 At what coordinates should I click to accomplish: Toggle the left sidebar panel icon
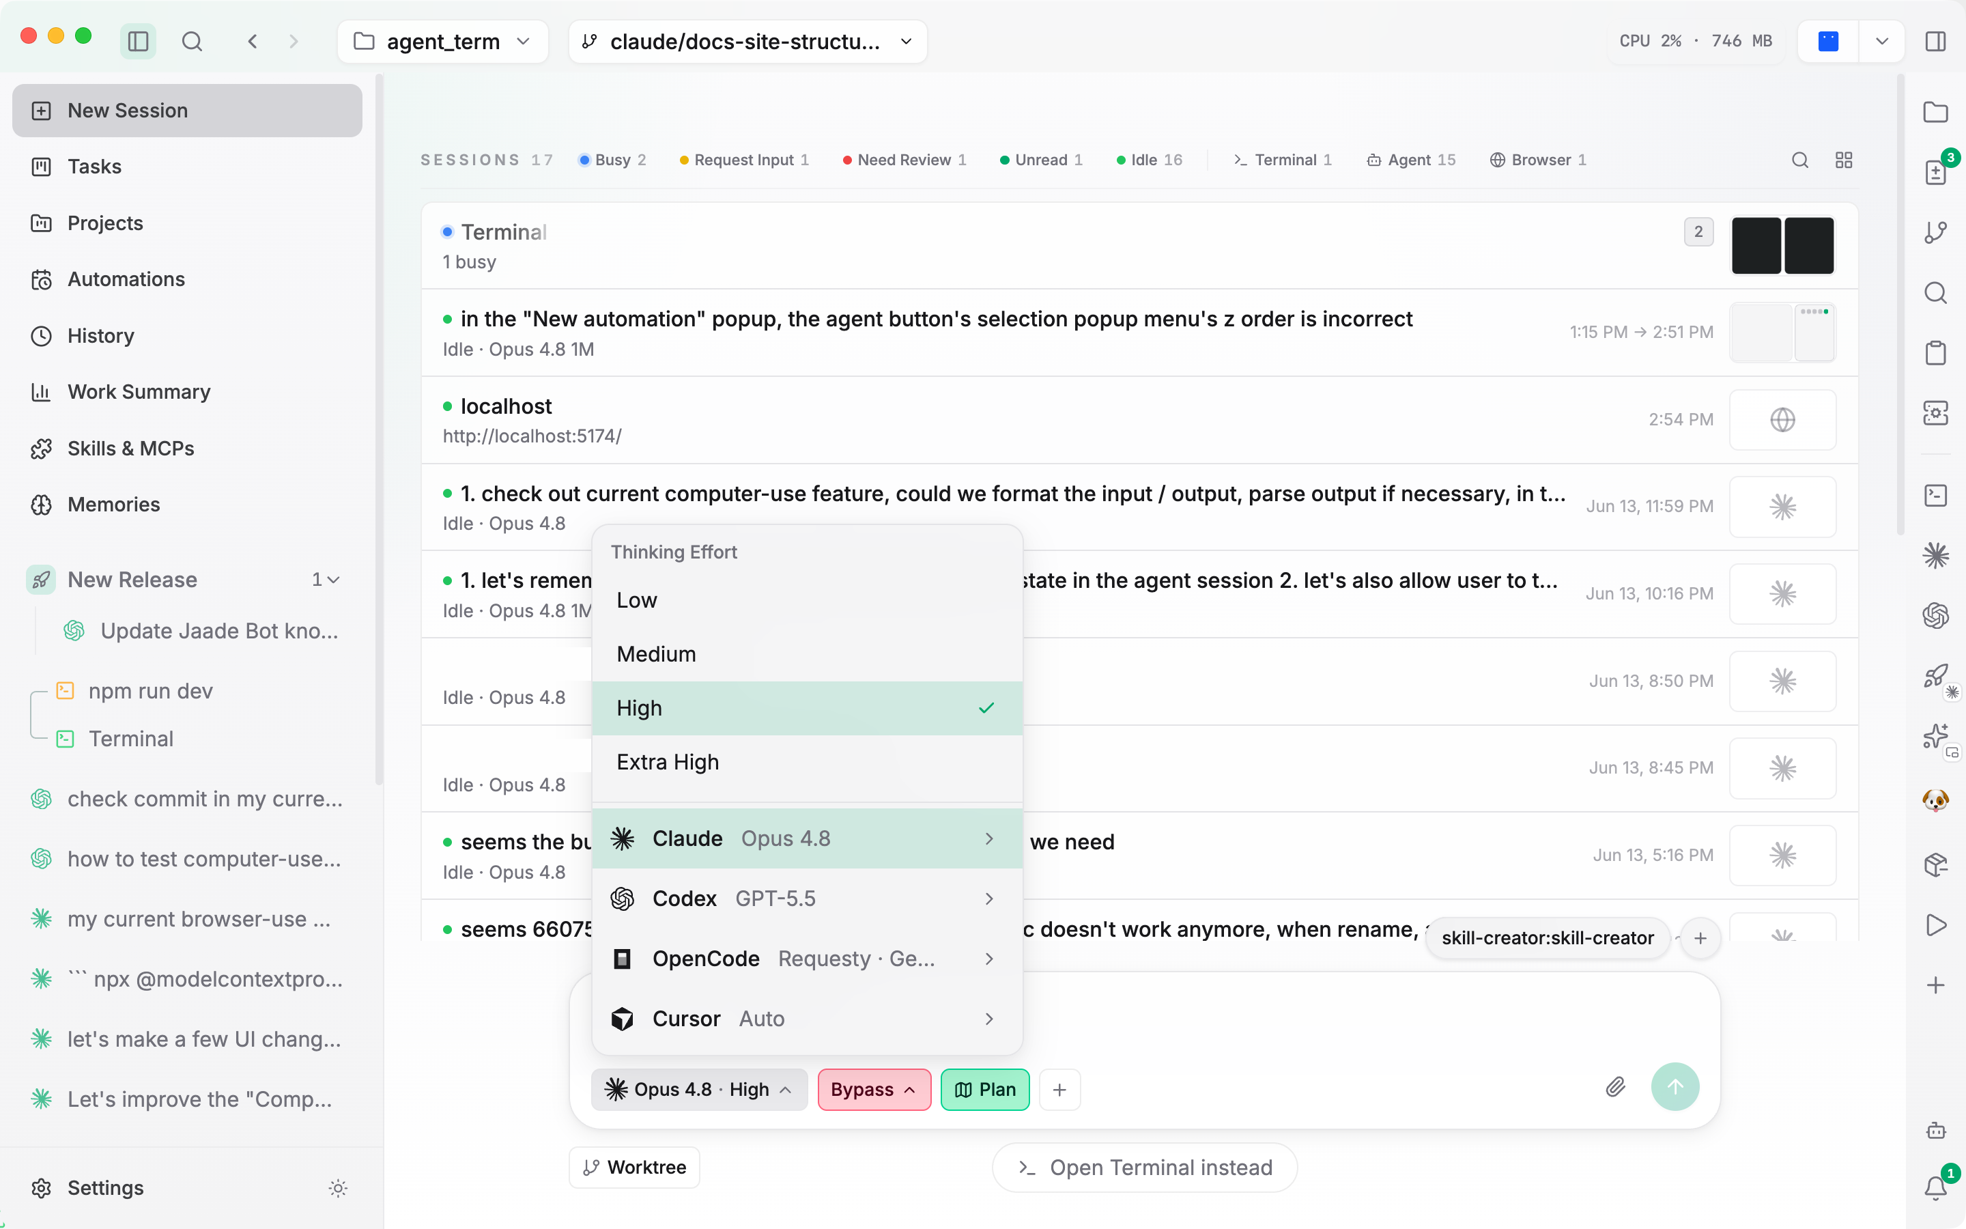(138, 41)
